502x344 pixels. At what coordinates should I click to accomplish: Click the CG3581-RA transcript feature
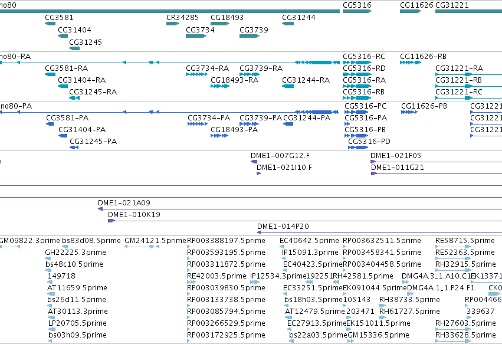coord(50,74)
